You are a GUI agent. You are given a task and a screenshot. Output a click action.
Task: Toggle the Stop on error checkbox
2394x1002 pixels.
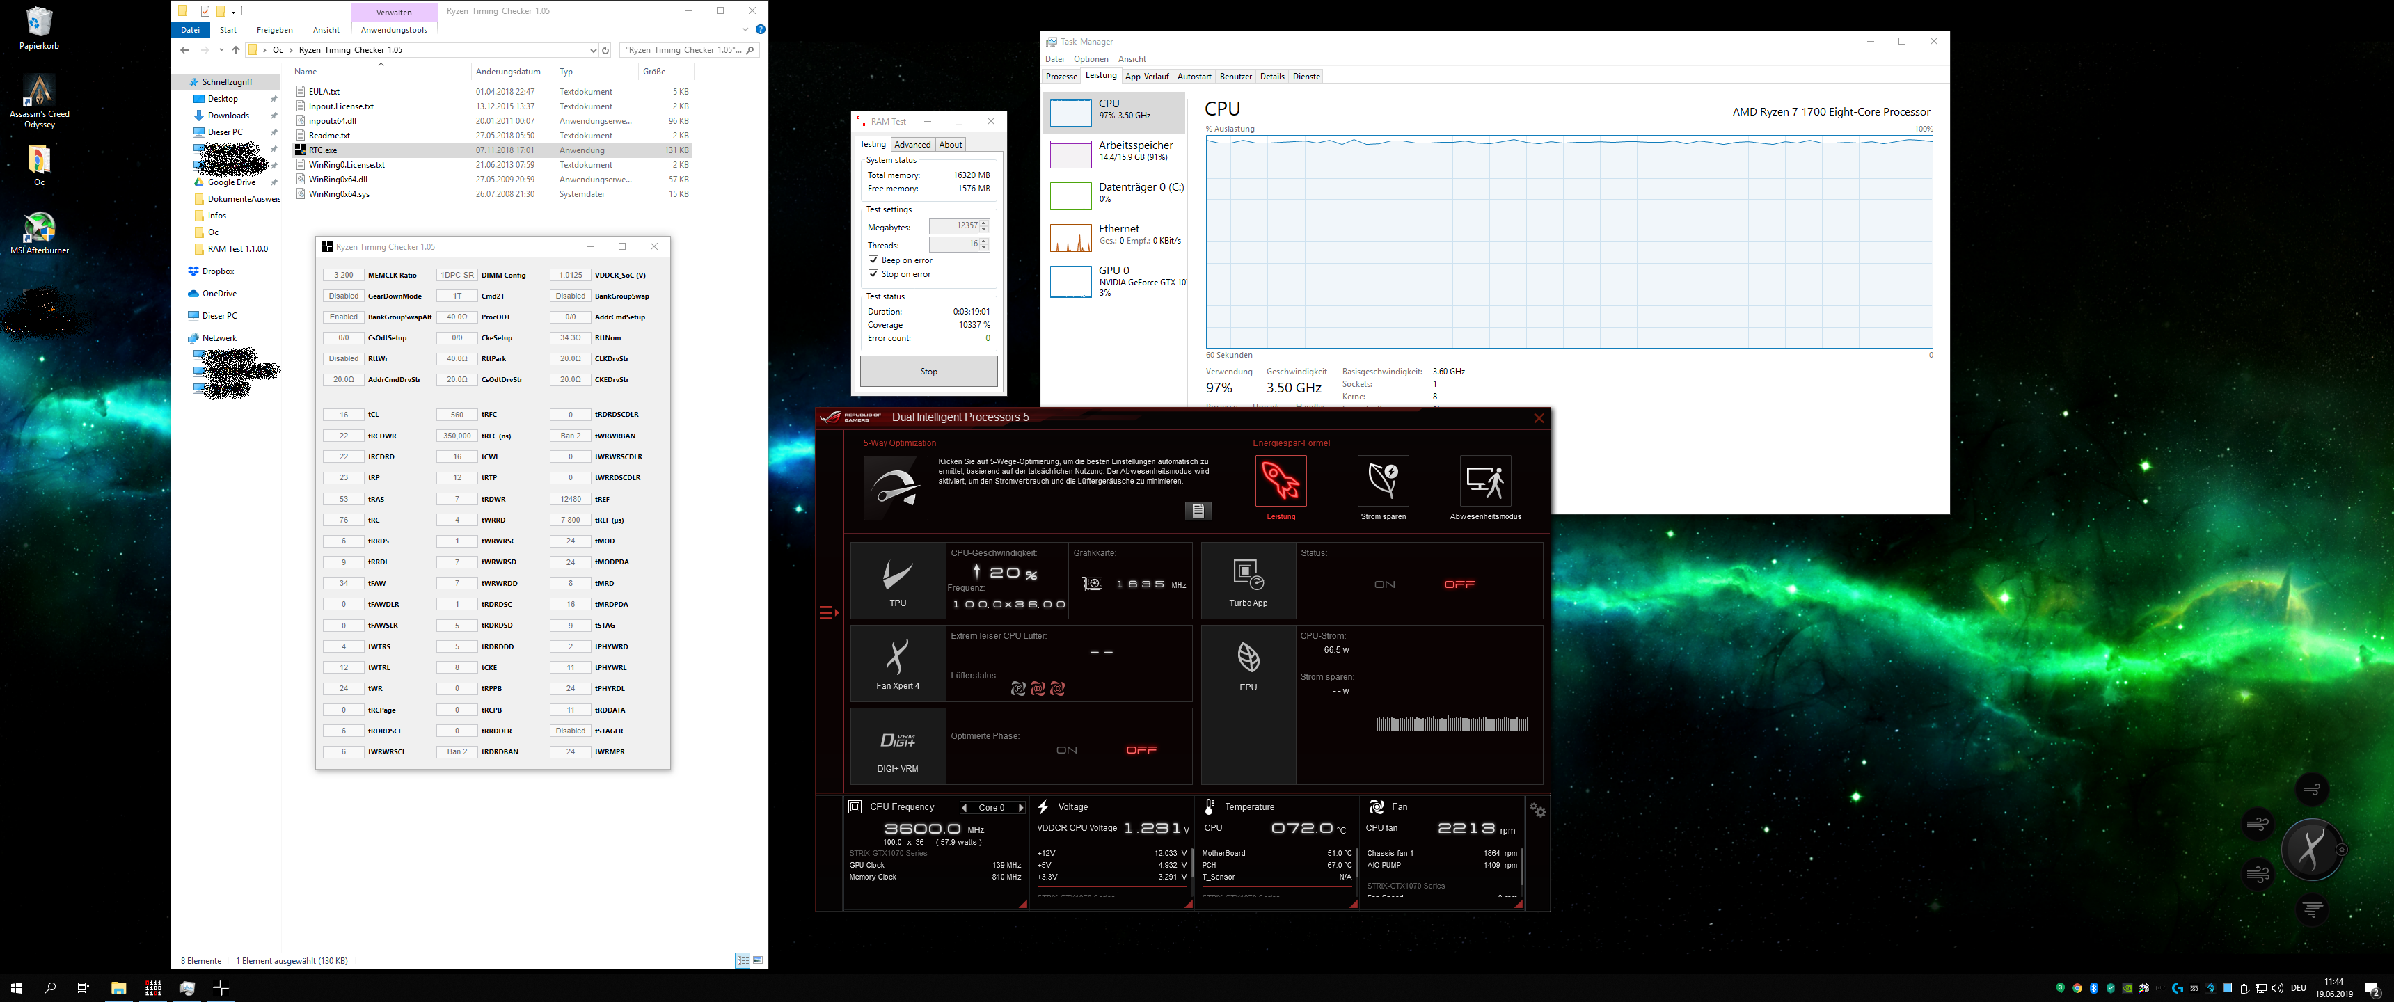pyautogui.click(x=873, y=274)
